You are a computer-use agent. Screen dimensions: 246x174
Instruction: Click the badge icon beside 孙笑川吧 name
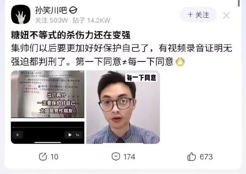coord(73,11)
